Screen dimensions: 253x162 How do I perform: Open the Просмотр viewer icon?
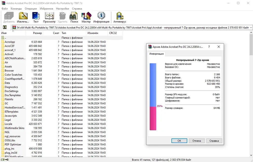(49, 16)
